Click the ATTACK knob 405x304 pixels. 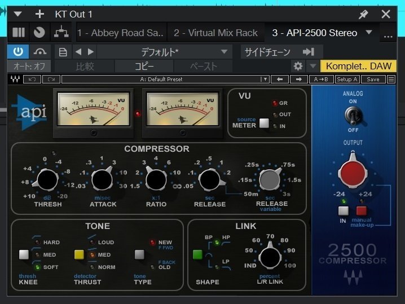[x=102, y=179]
